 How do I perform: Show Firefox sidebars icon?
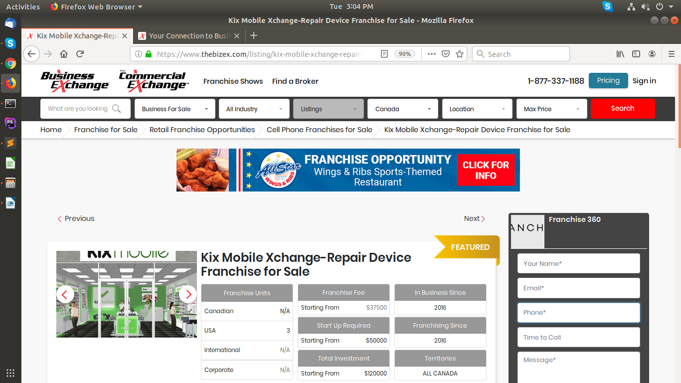point(636,54)
